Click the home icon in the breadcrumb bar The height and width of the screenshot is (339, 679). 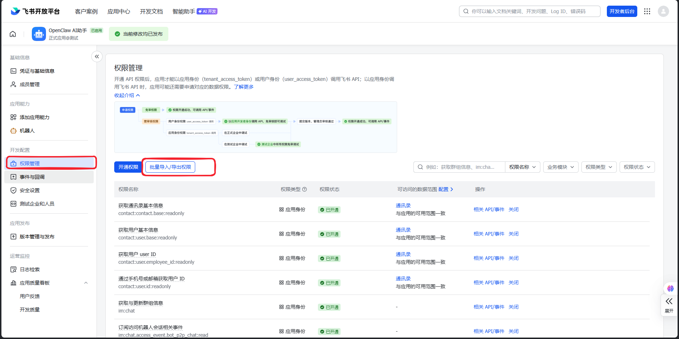[x=13, y=34]
